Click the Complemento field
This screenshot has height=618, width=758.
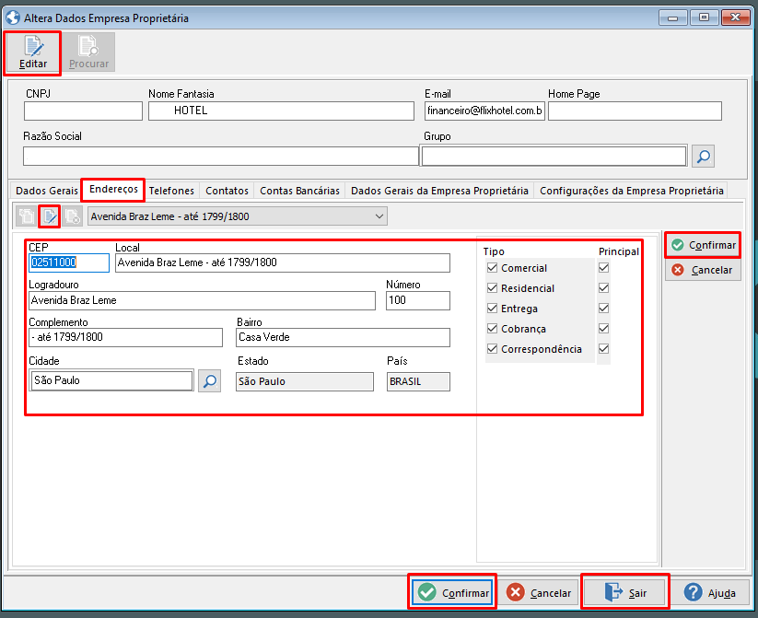[x=125, y=337]
